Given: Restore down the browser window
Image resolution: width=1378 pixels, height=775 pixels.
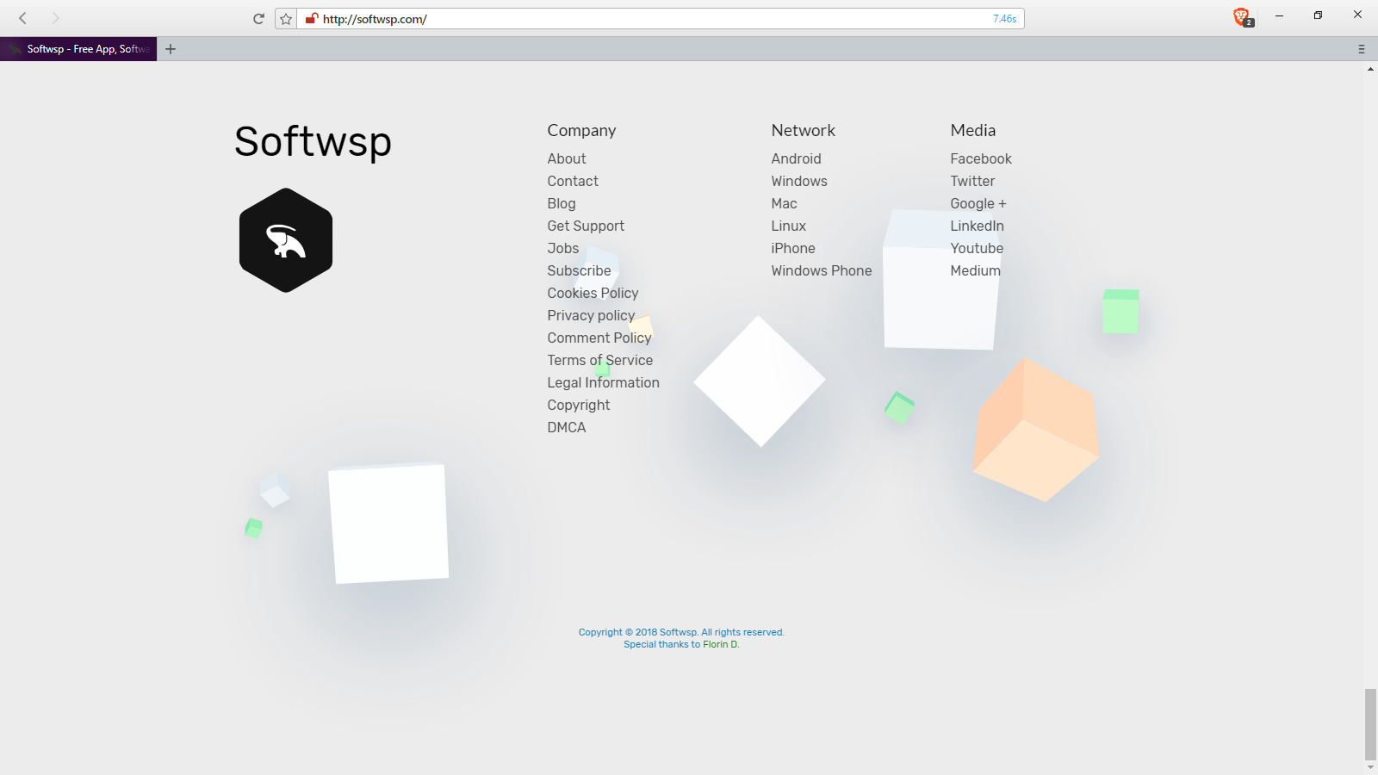Looking at the screenshot, I should [1318, 15].
